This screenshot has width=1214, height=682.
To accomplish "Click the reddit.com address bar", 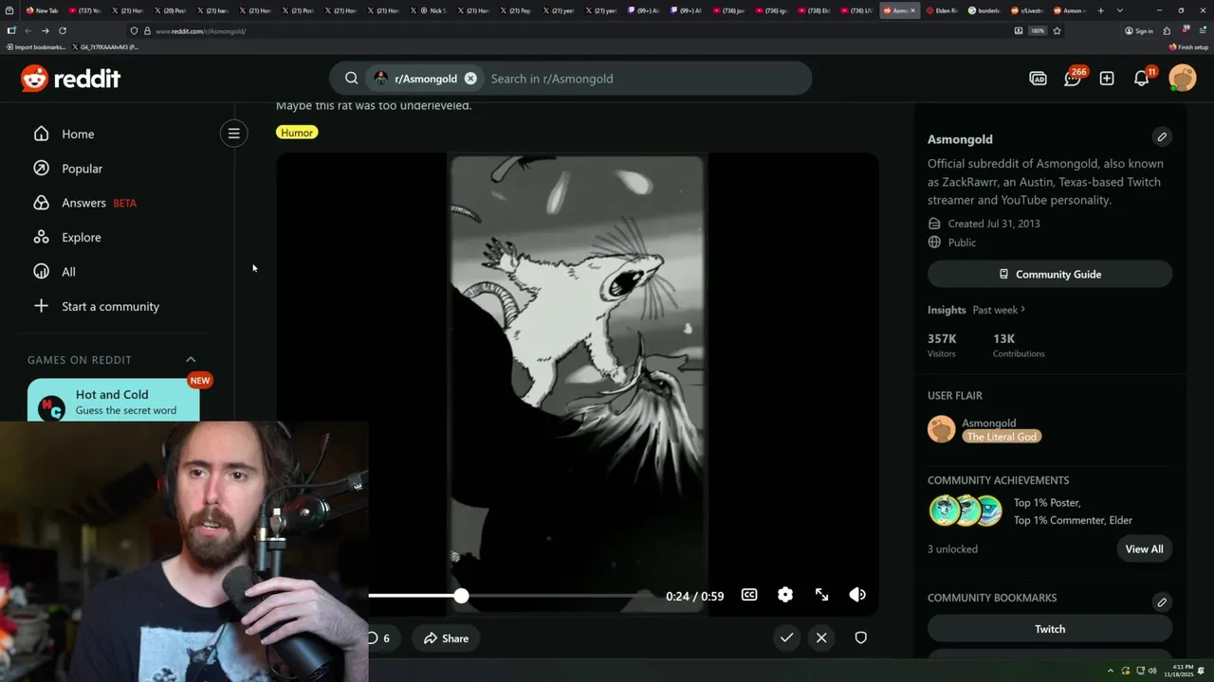I will click(569, 30).
